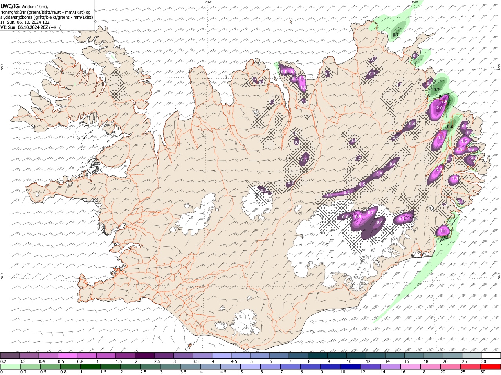Pick the rain scale swatch between 2 and 2.5
The image size is (501, 375).
point(130,367)
